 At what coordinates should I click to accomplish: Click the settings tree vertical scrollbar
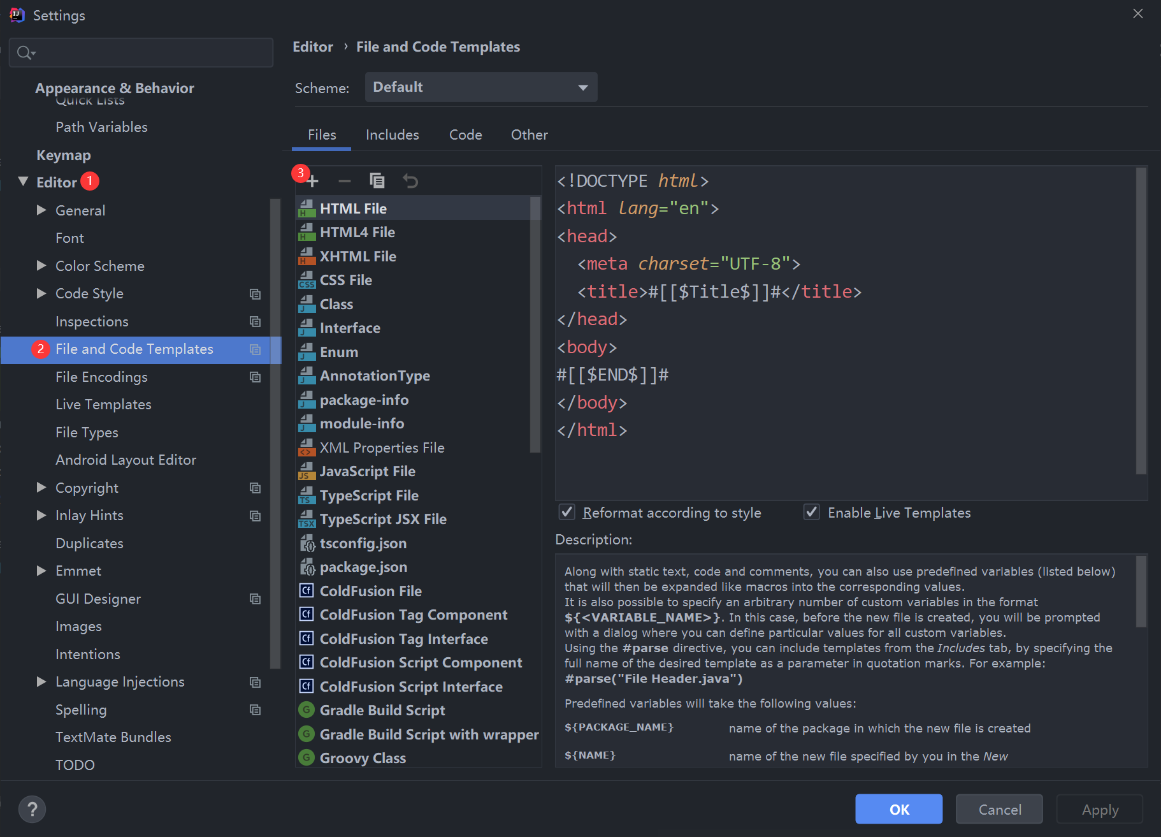click(275, 433)
